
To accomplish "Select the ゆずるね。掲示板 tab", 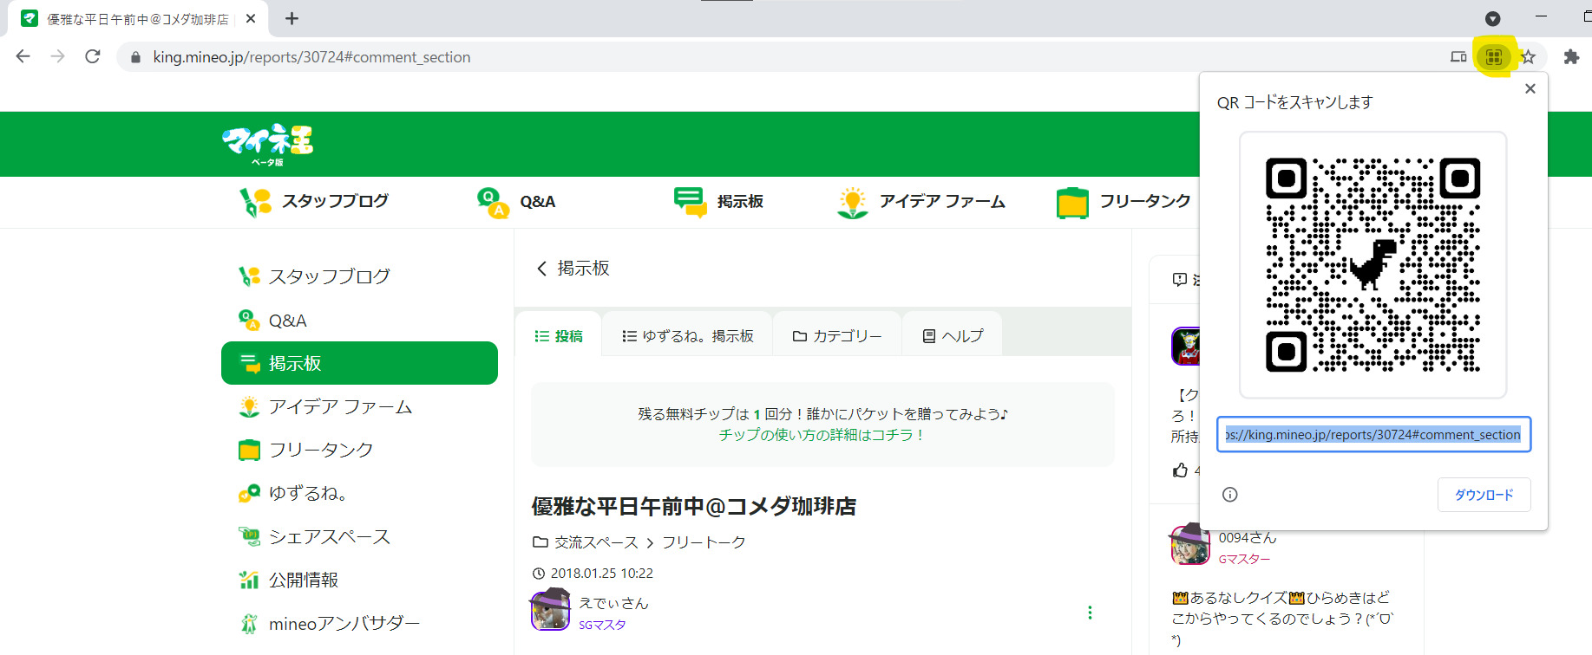I will [687, 336].
